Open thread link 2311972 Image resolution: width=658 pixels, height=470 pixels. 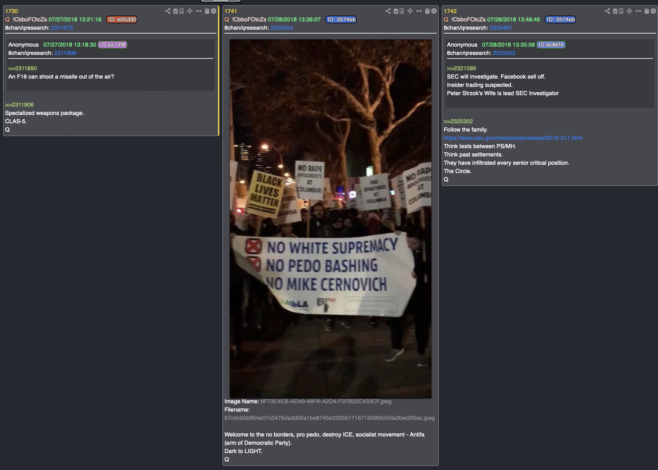(62, 28)
